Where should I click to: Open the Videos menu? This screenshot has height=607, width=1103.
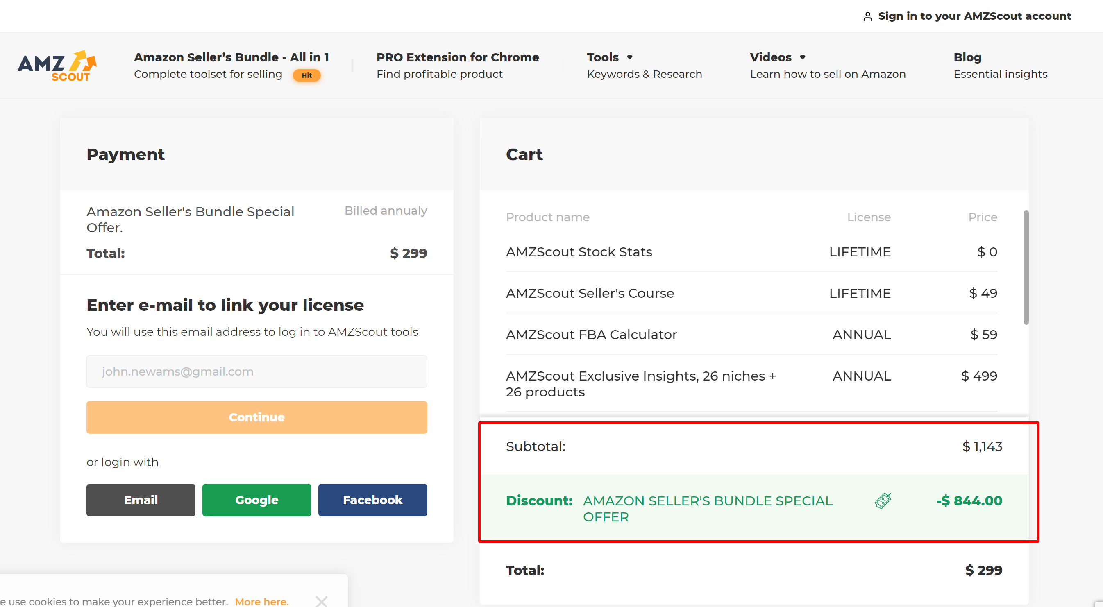(827, 66)
